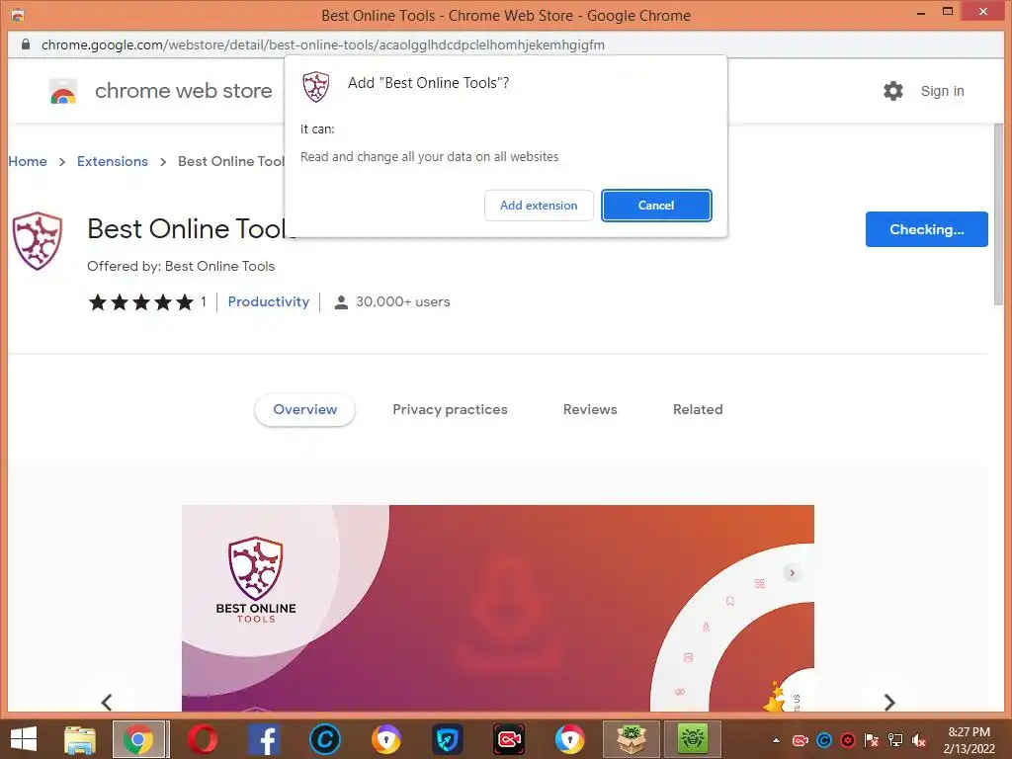Click the network tray icon

tap(895, 740)
